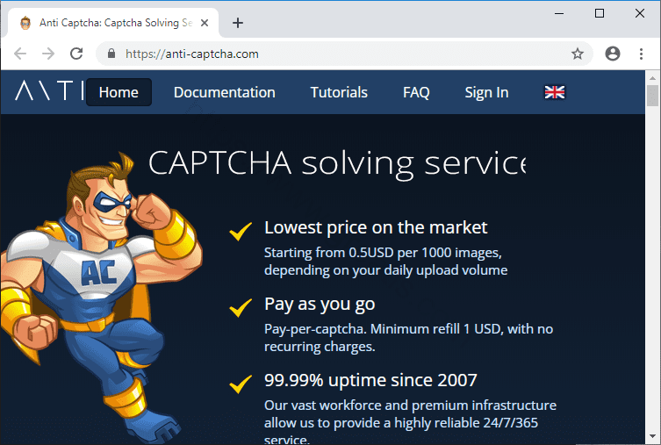Click checkmark beside Lowest price on the market
Viewport: 661px width, 445px height.
click(x=241, y=232)
